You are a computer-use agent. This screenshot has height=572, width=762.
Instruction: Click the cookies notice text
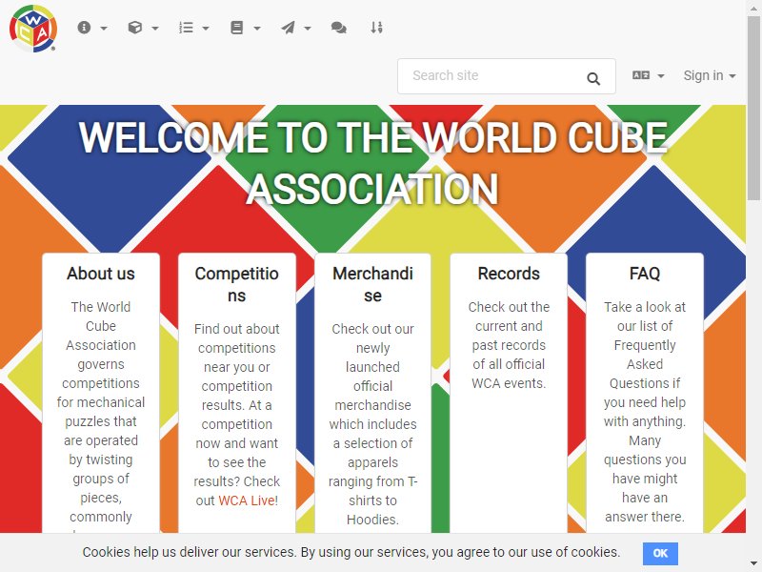(x=351, y=552)
